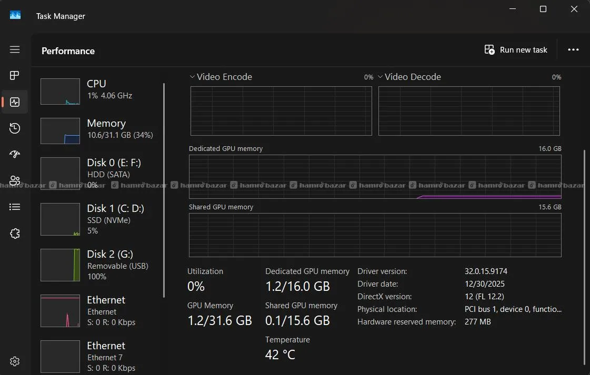Open the three-dot more options menu

click(573, 49)
